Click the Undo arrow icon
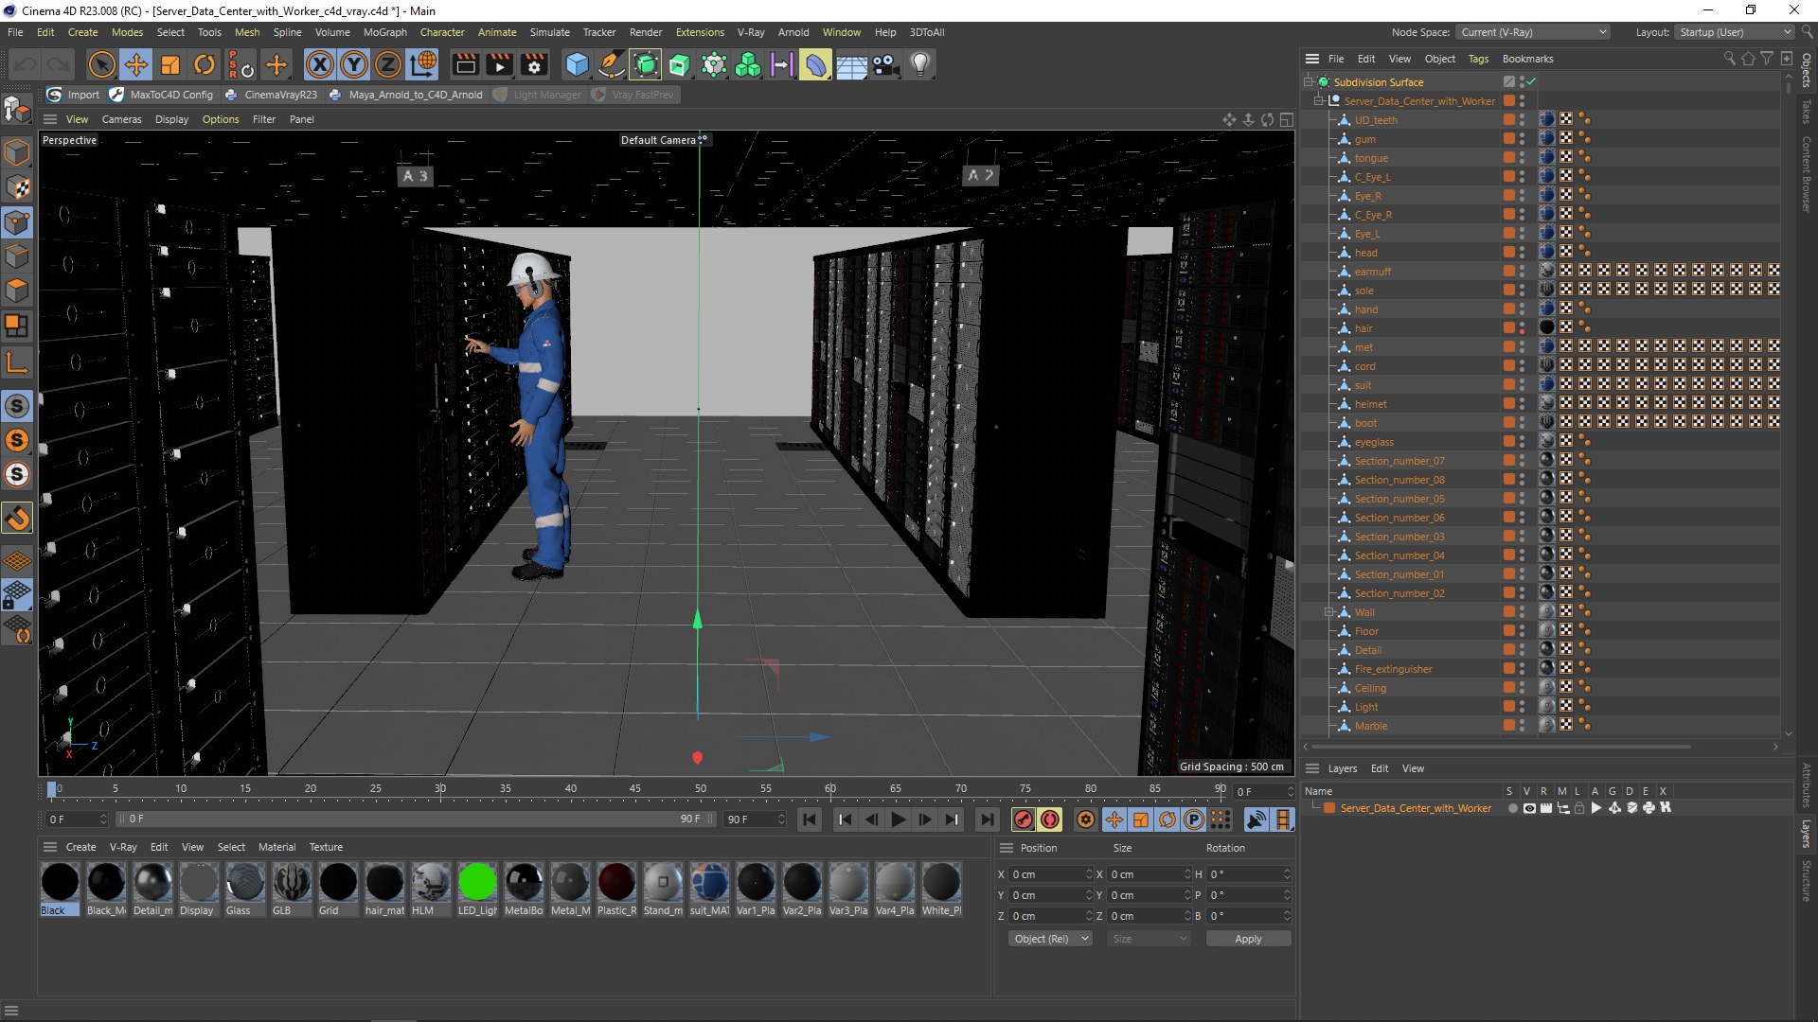 click(26, 64)
